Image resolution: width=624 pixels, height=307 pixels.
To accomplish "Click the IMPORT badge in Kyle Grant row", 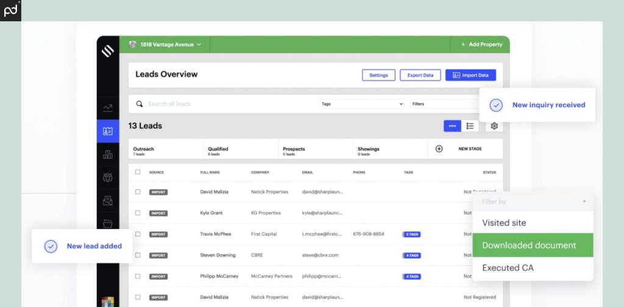I will pyautogui.click(x=158, y=213).
